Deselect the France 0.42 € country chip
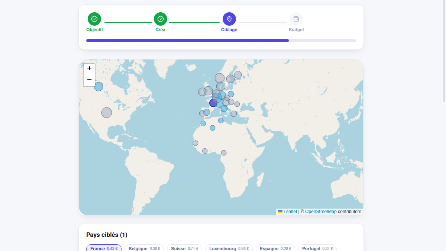The height and width of the screenshot is (251, 446). pos(104,248)
